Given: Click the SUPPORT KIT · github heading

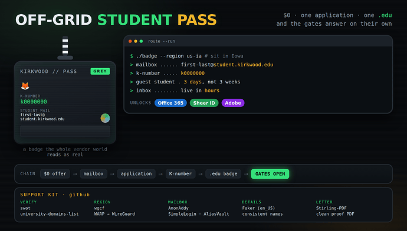Looking at the screenshot, I should (55, 195).
